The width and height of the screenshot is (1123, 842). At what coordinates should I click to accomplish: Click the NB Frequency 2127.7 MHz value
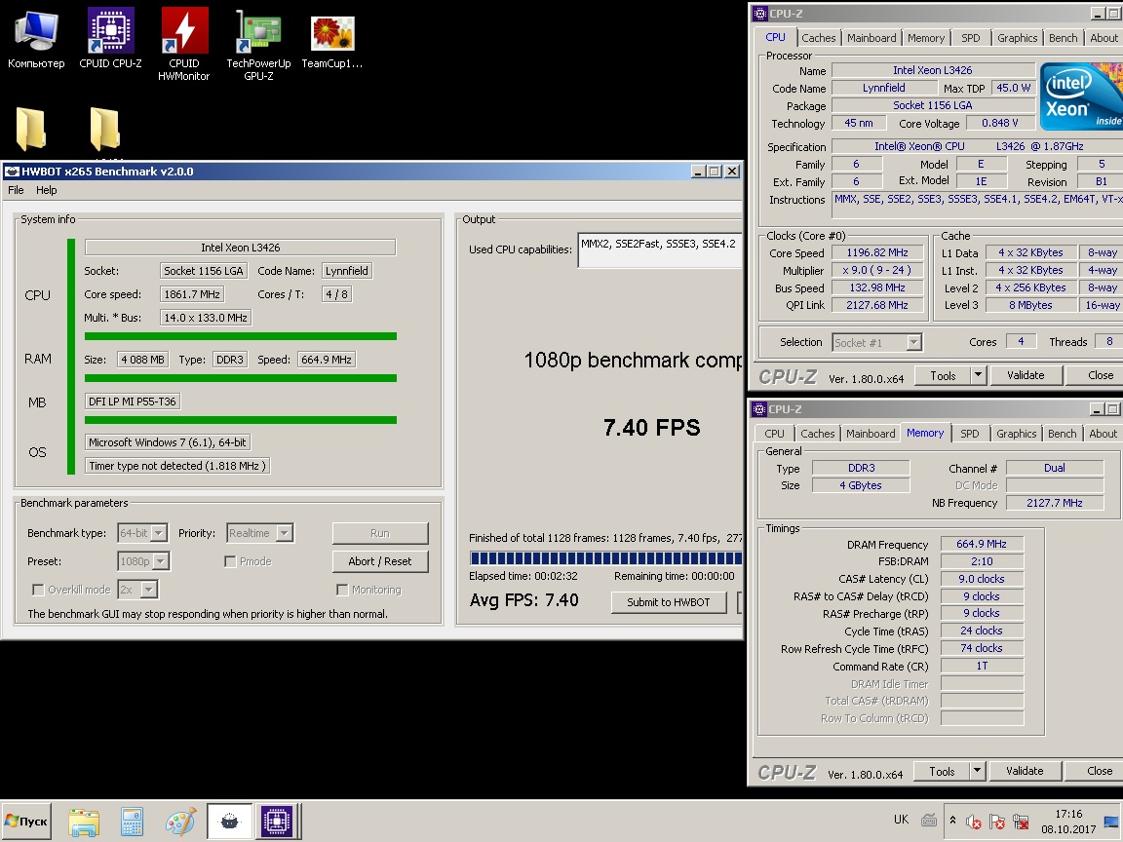click(1054, 503)
